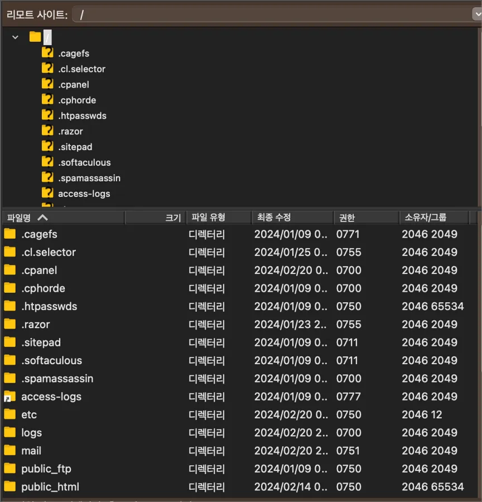Click the unknown-folder icon beside .cagefs in tree

(x=47, y=54)
